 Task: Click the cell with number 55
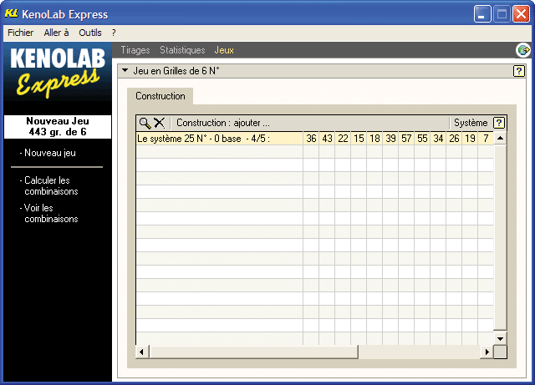click(422, 139)
